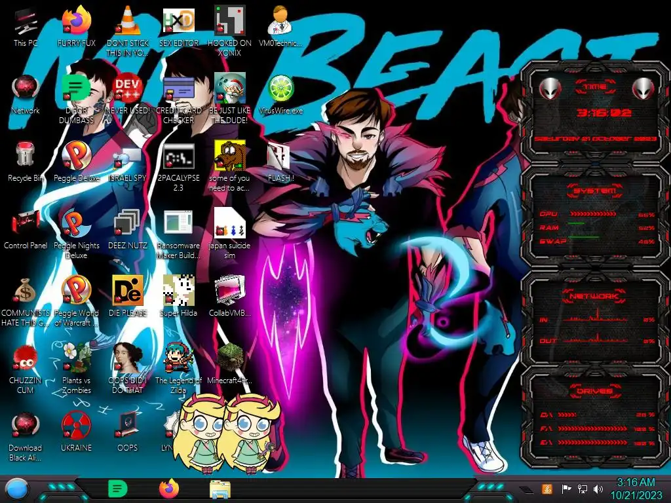Click the Saturday 21 October 2023 date text
This screenshot has height=503, width=671.
click(x=595, y=139)
